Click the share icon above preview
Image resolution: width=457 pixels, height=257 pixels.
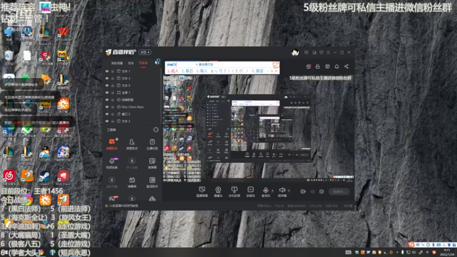point(346,66)
